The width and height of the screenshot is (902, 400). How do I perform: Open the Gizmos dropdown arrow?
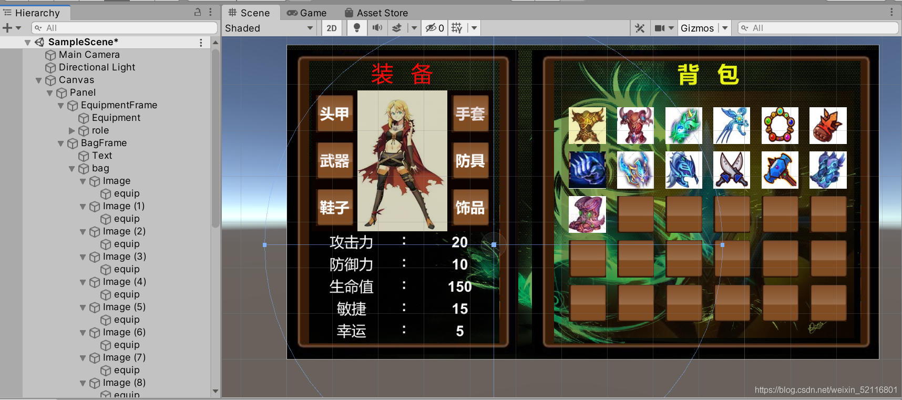coord(725,28)
